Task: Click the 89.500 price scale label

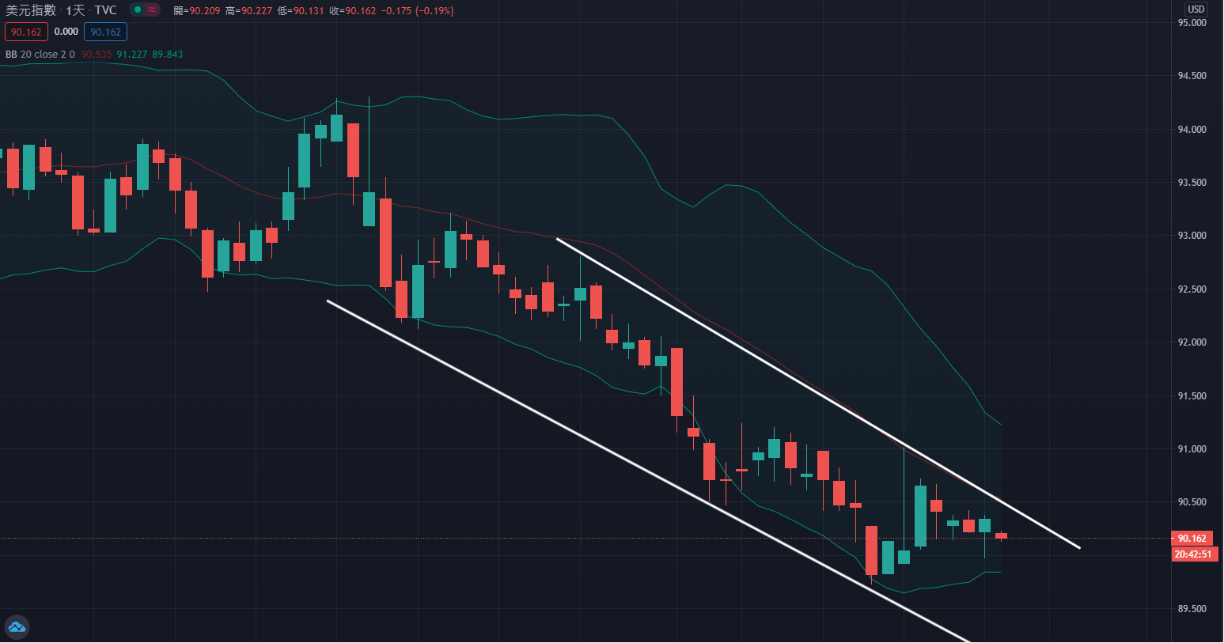Action: coord(1192,609)
